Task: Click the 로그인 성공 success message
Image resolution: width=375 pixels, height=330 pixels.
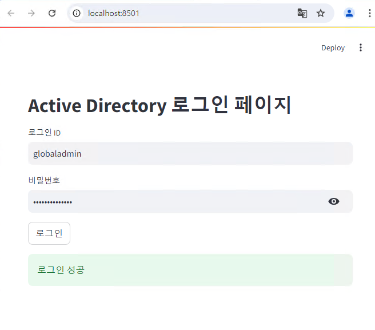Action: 190,270
